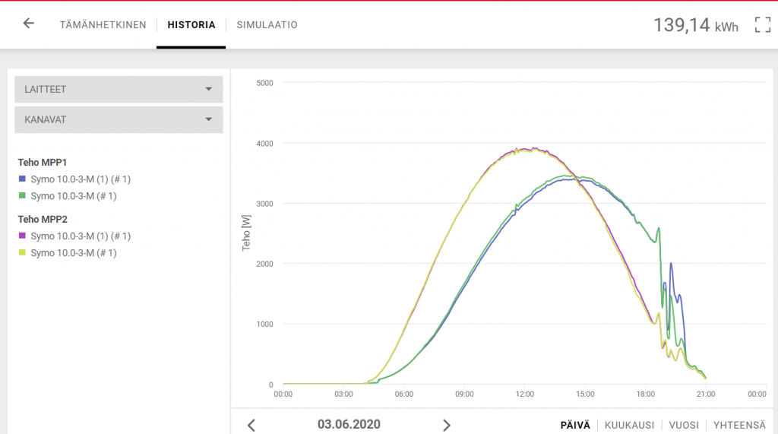Toggle purple MPP2 Symo 10.0-3-M (1) series

pyautogui.click(x=81, y=236)
